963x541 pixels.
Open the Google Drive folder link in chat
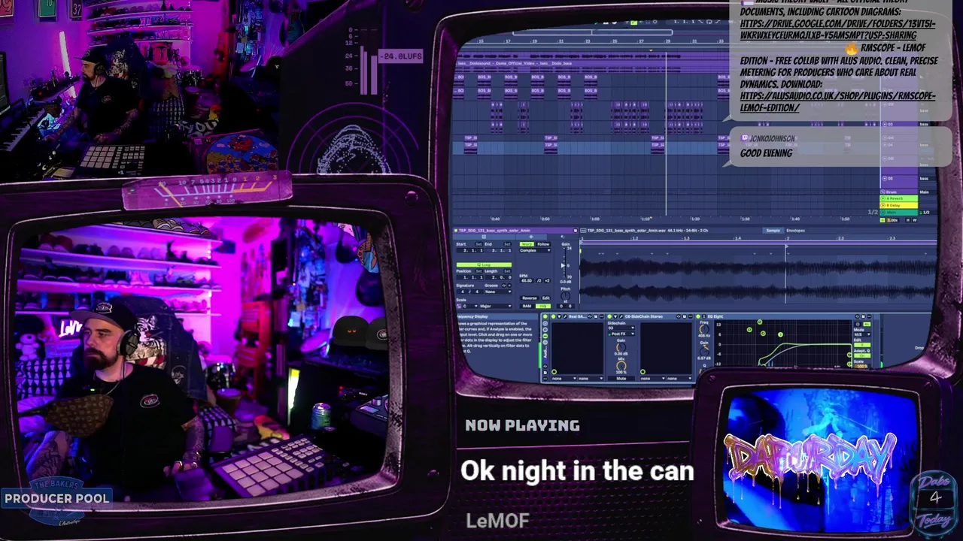tap(837, 29)
